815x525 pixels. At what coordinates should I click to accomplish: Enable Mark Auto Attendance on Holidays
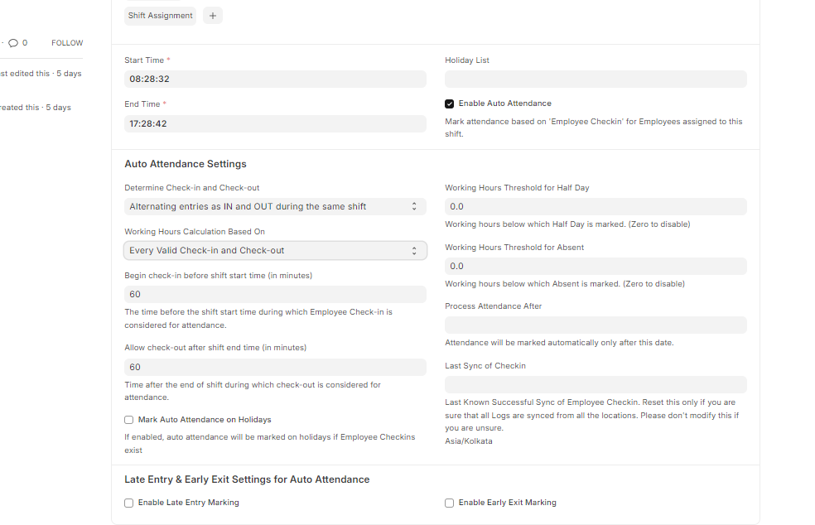pyautogui.click(x=129, y=420)
